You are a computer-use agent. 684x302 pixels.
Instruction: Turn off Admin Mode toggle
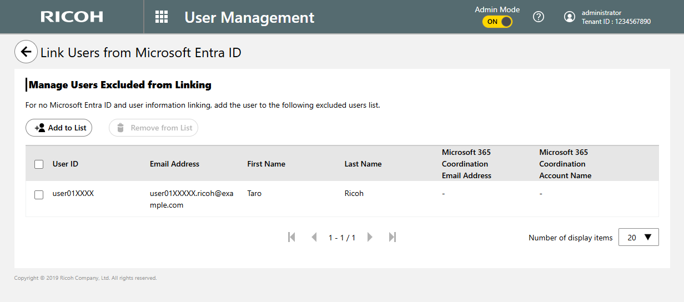pos(497,22)
